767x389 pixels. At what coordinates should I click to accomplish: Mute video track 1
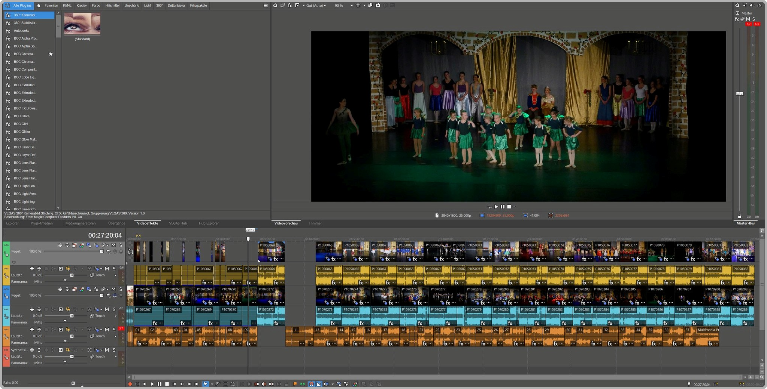pos(113,245)
